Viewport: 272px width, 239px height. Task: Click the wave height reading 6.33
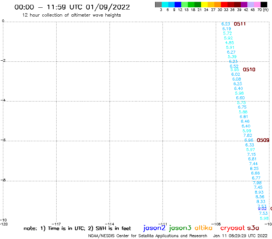tap(250, 145)
